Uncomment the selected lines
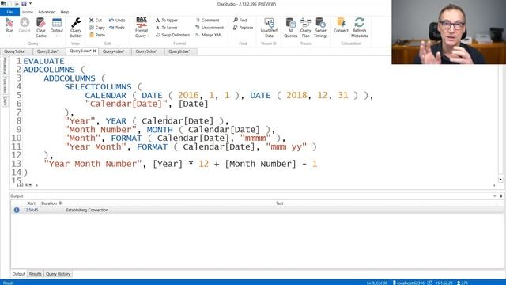 tap(210, 28)
